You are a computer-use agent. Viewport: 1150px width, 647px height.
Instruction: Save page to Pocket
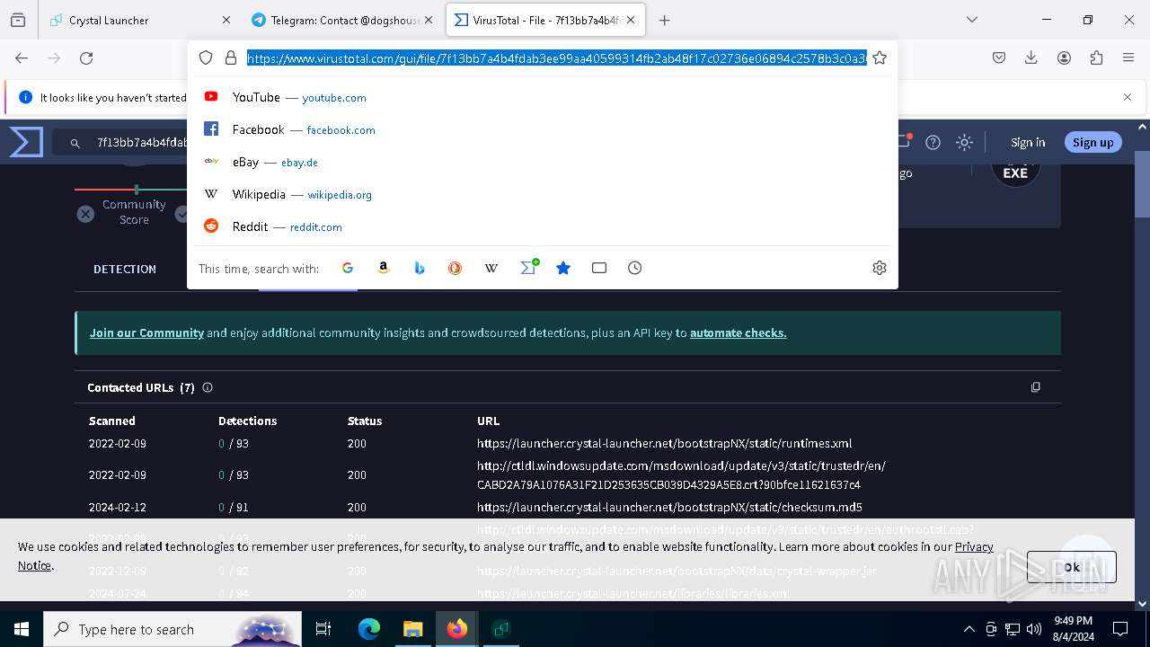click(999, 58)
